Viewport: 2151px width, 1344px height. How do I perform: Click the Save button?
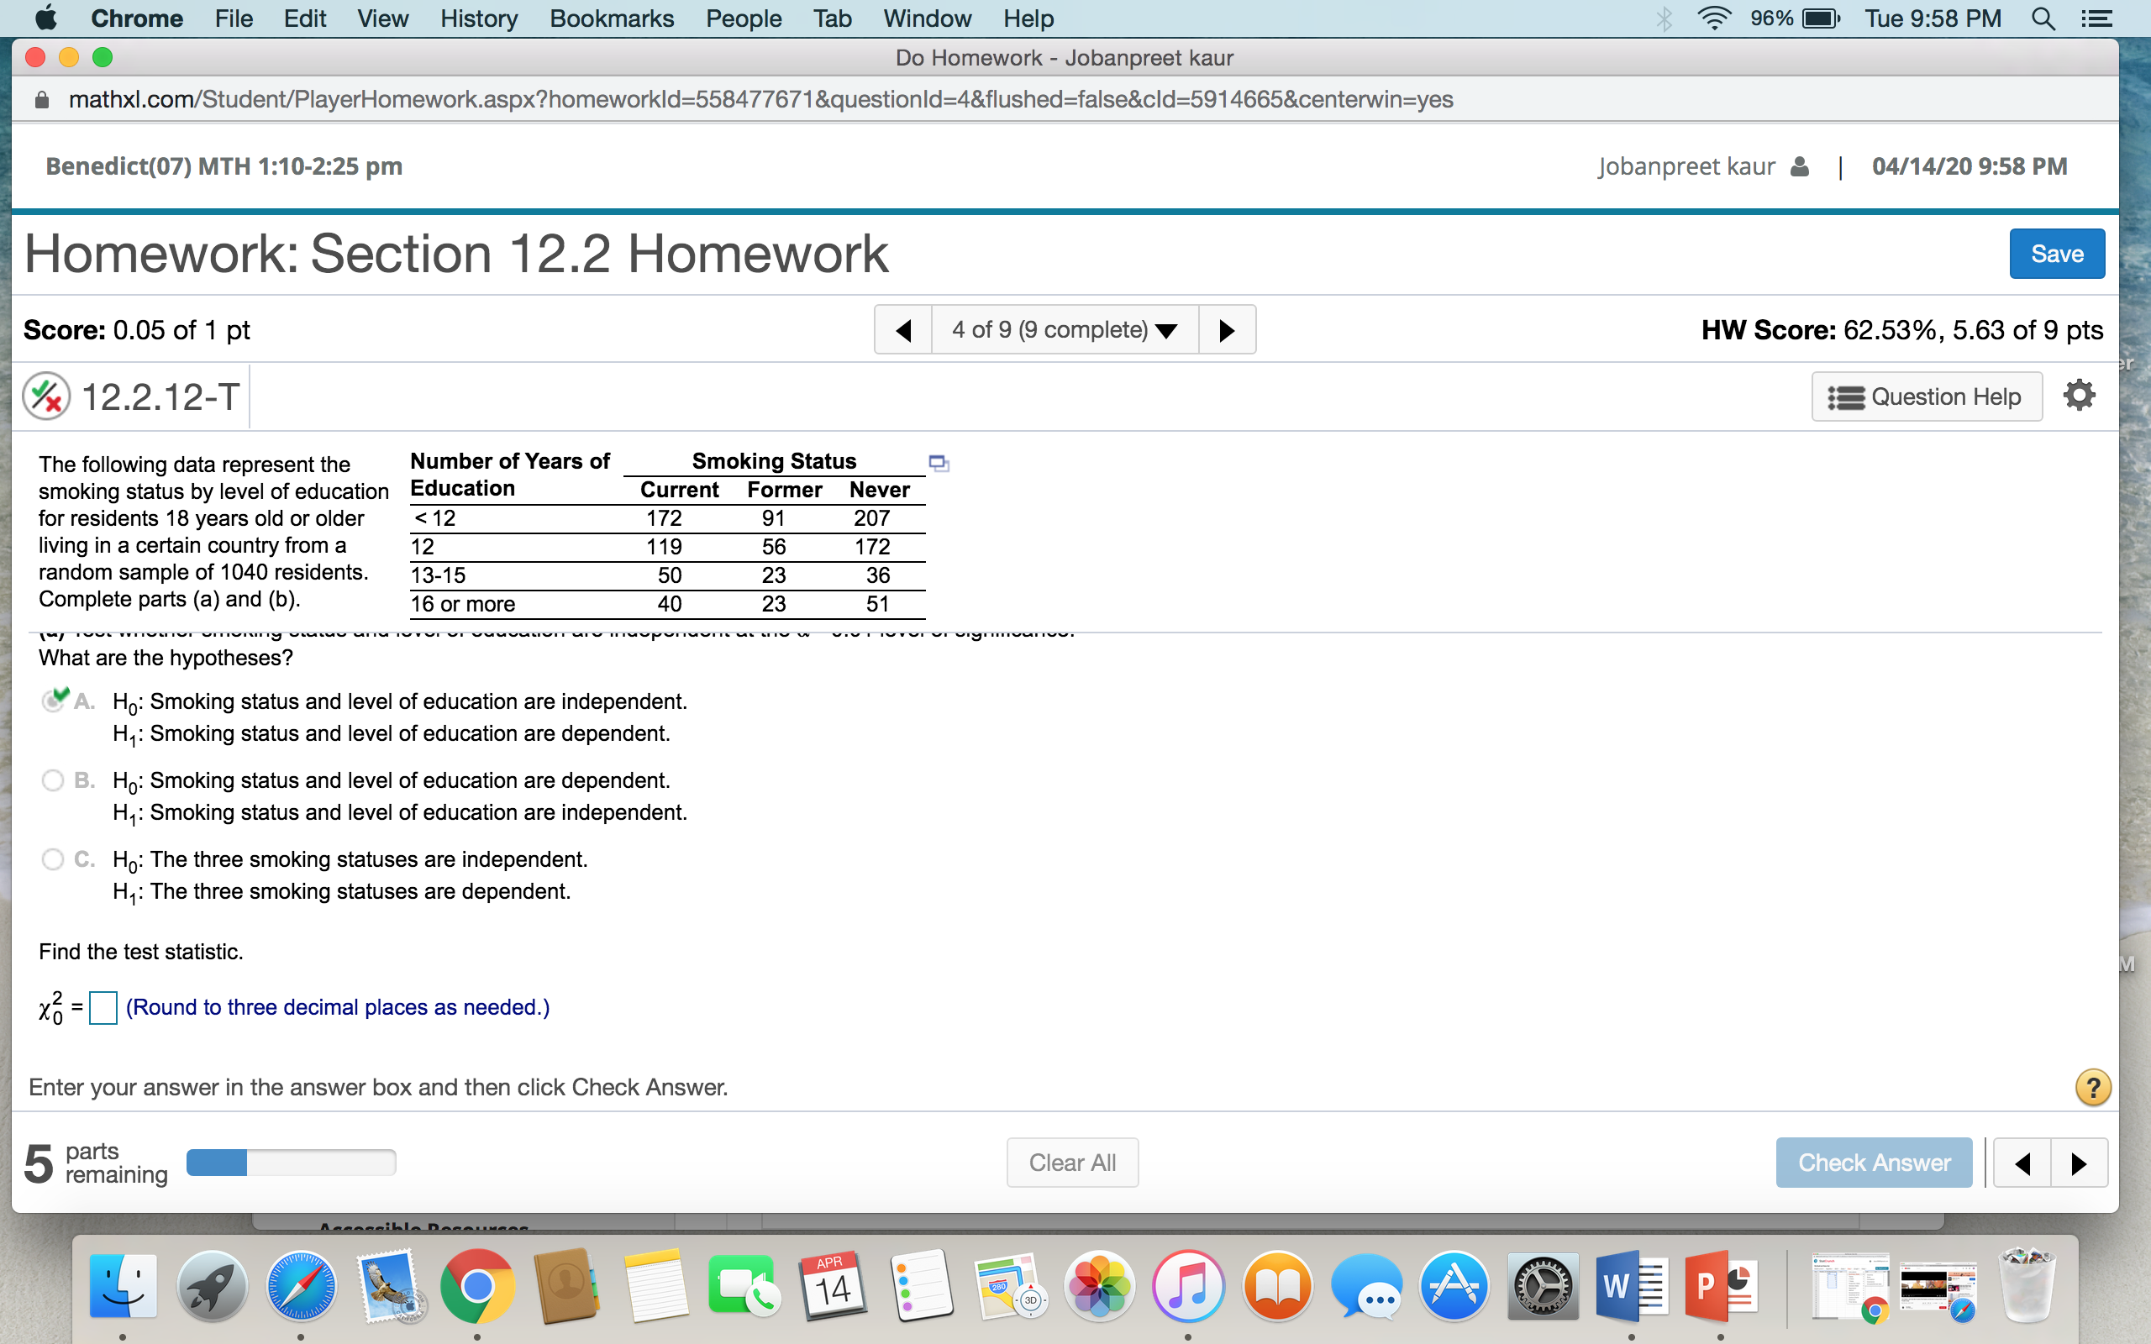tap(2056, 255)
